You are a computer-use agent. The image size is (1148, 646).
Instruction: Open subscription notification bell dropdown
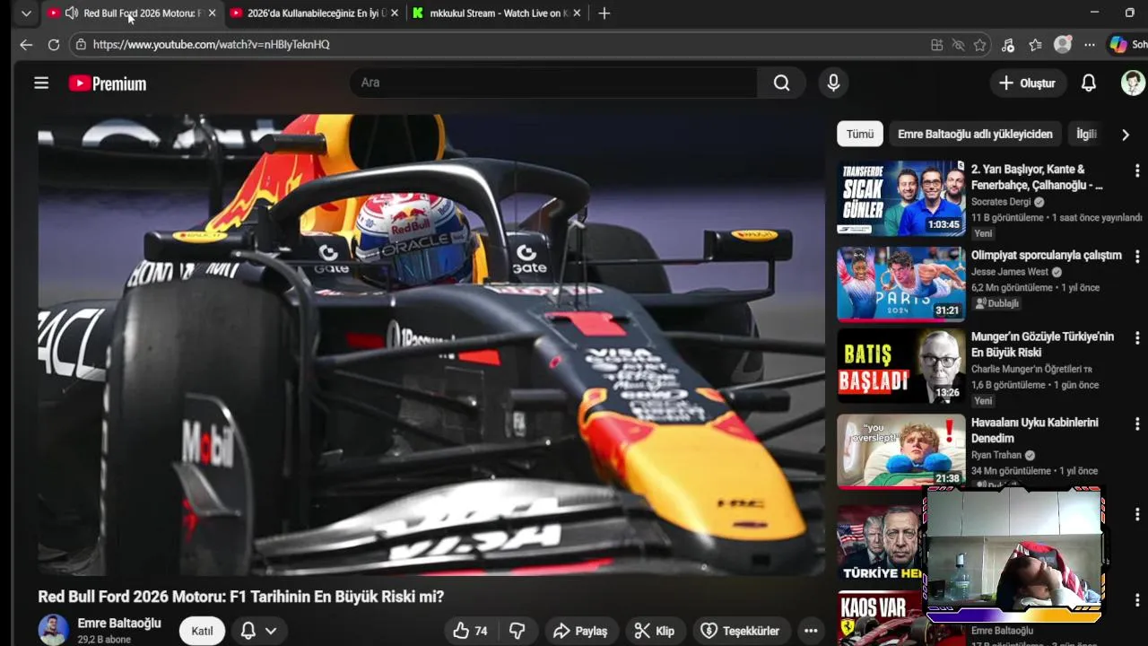click(258, 631)
